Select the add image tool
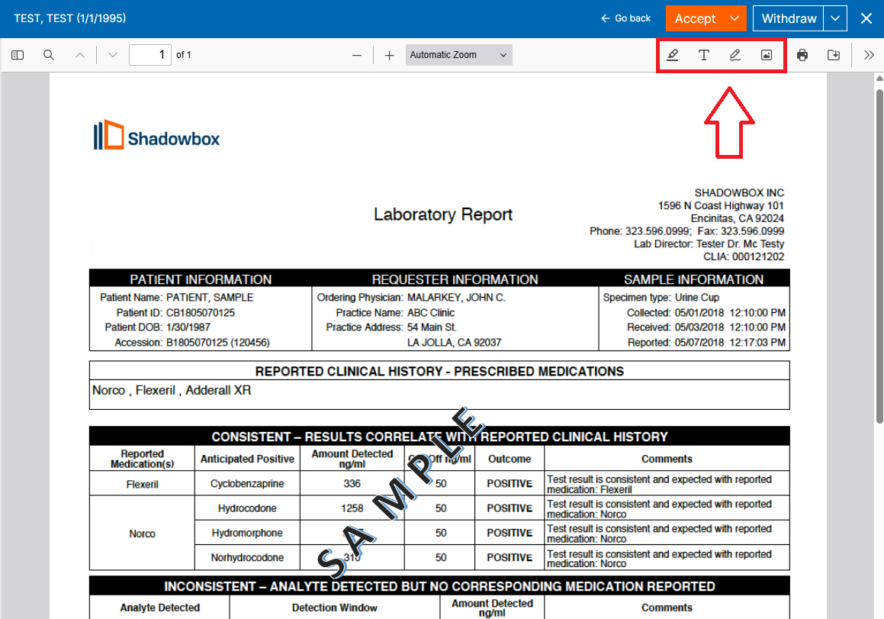Image resolution: width=884 pixels, height=619 pixels. 767,55
